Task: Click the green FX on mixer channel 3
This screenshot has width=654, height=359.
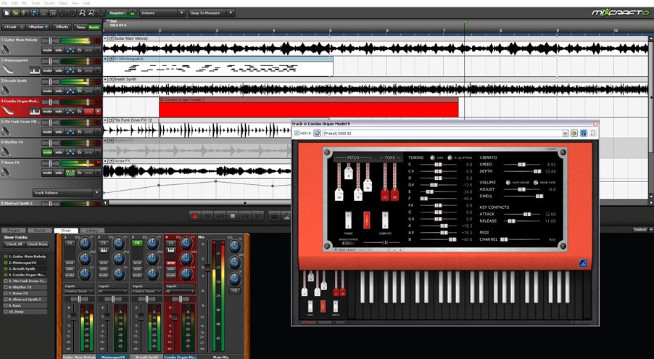Action: [x=137, y=242]
